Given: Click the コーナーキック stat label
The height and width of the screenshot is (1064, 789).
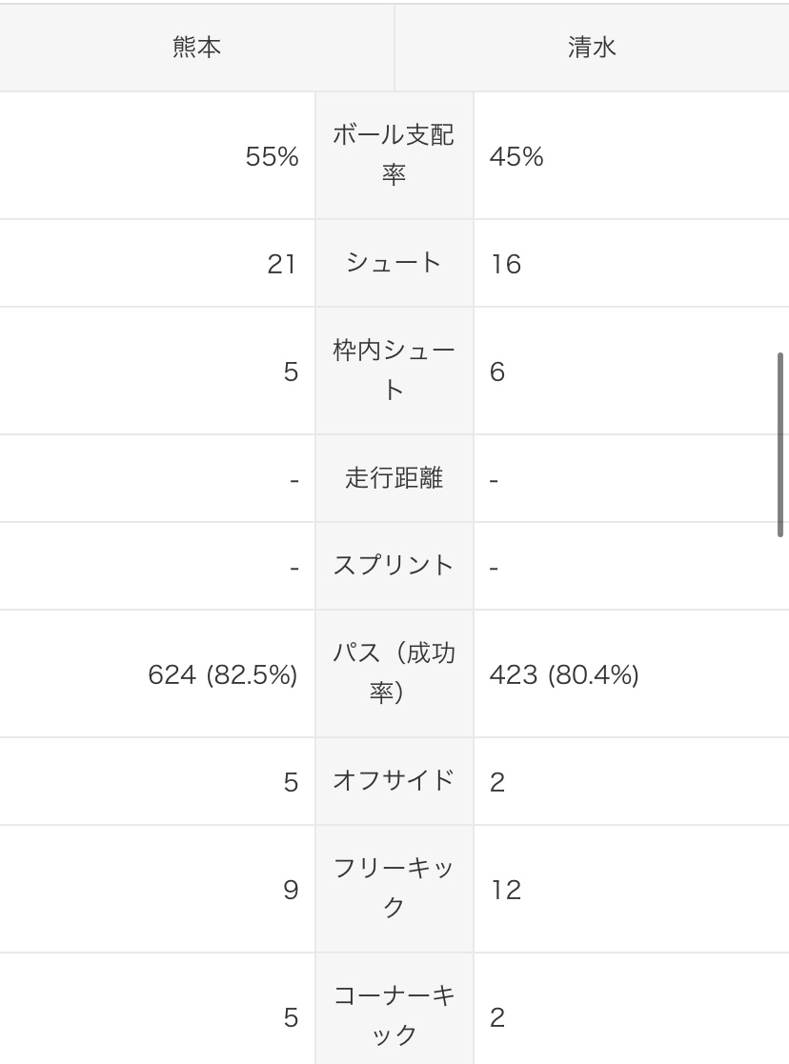Looking at the screenshot, I should [394, 1016].
